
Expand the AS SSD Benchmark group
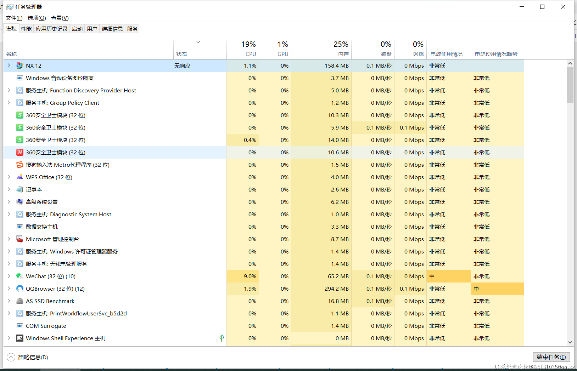click(9, 301)
